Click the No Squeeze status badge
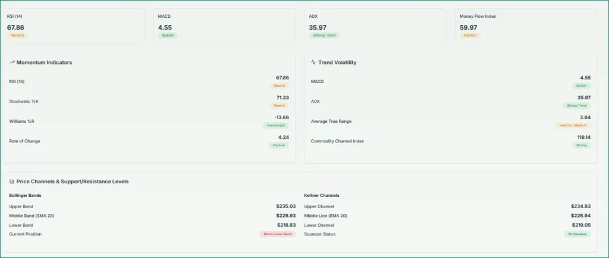Viewport: 609px width, 258px height. (577, 234)
